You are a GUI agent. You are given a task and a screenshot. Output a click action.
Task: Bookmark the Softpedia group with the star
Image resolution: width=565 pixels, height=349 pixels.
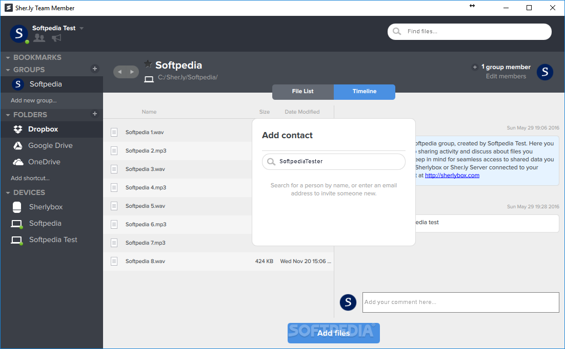point(148,64)
